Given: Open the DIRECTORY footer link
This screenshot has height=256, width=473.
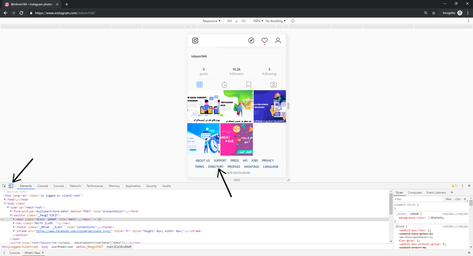Looking at the screenshot, I should click(x=216, y=166).
